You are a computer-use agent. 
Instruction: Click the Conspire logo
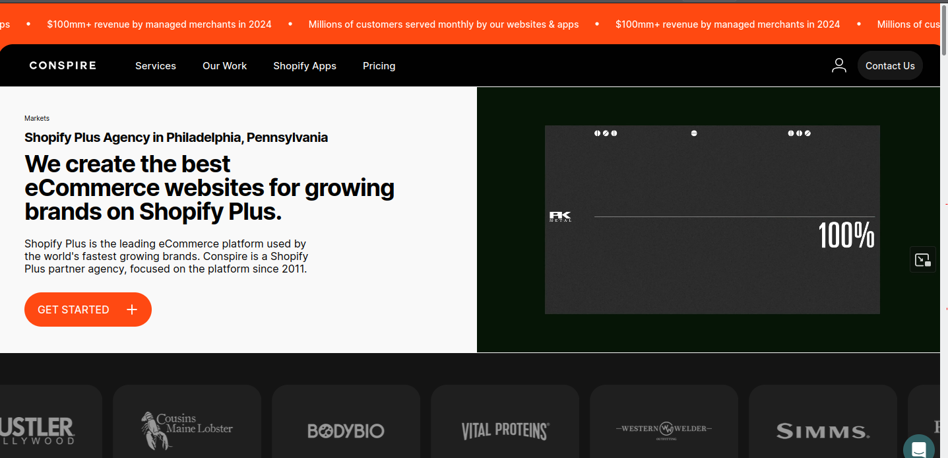(x=63, y=65)
